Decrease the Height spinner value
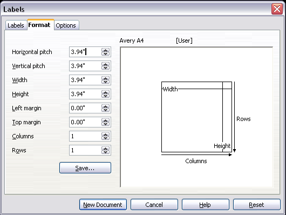Image resolution: width=286 pixels, height=215 pixels. click(x=105, y=96)
